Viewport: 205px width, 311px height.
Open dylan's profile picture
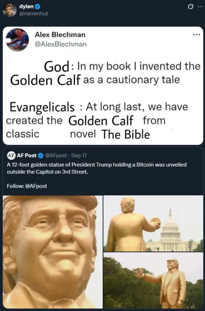tap(9, 10)
